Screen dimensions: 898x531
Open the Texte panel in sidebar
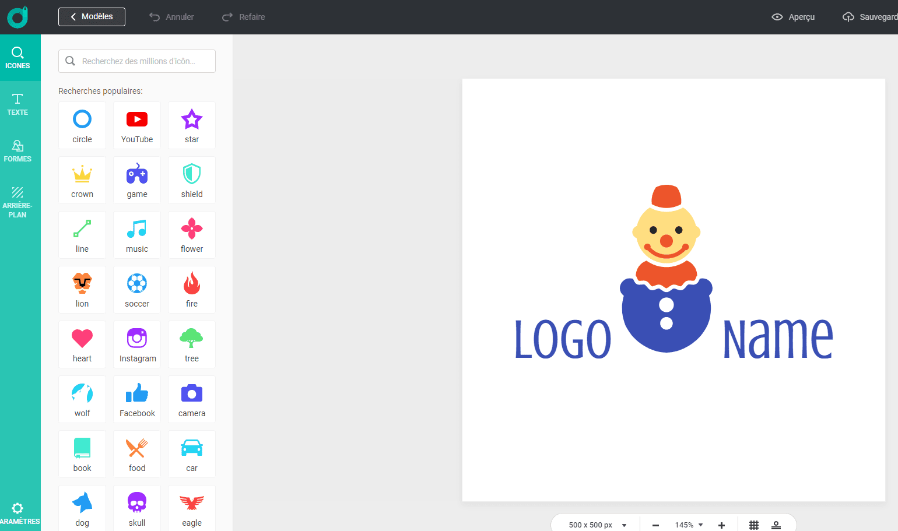tap(17, 104)
